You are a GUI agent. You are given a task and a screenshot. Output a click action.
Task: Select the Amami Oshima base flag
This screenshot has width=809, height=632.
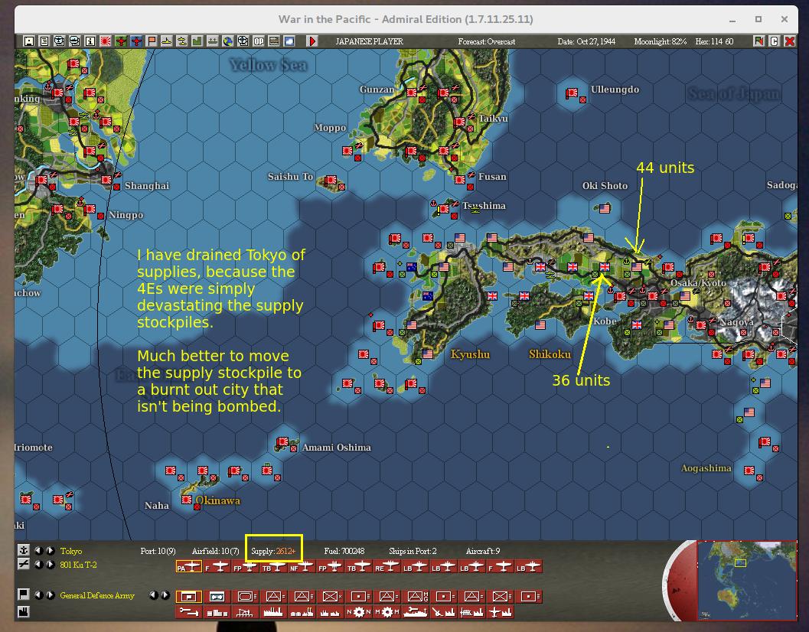pyautogui.click(x=282, y=442)
